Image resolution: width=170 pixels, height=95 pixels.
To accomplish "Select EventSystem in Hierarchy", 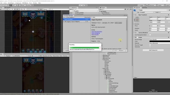I will pyautogui.click(x=80, y=14).
